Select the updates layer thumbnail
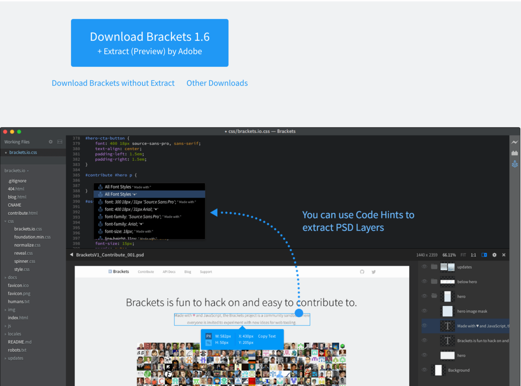The image size is (521, 386). 447,267
